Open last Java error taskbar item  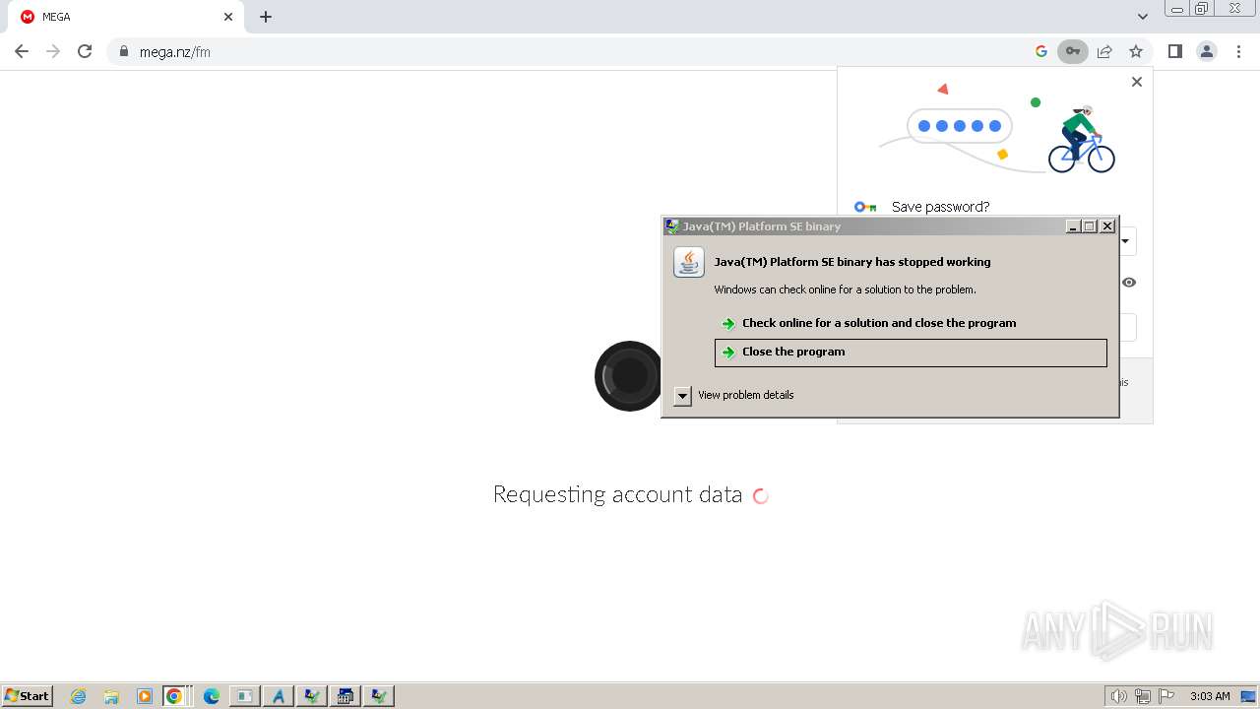click(x=379, y=696)
